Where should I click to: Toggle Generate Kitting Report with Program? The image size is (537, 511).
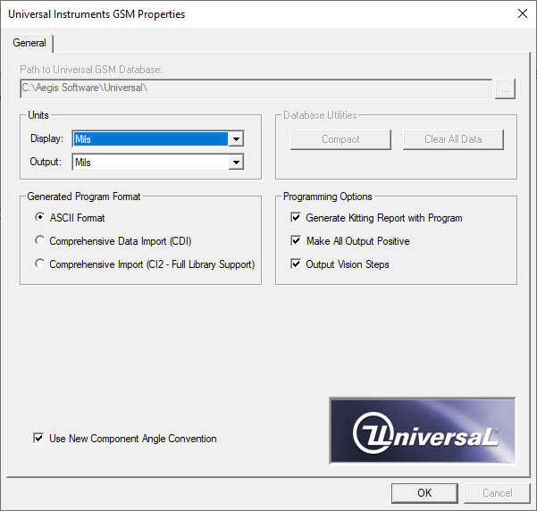tap(297, 218)
